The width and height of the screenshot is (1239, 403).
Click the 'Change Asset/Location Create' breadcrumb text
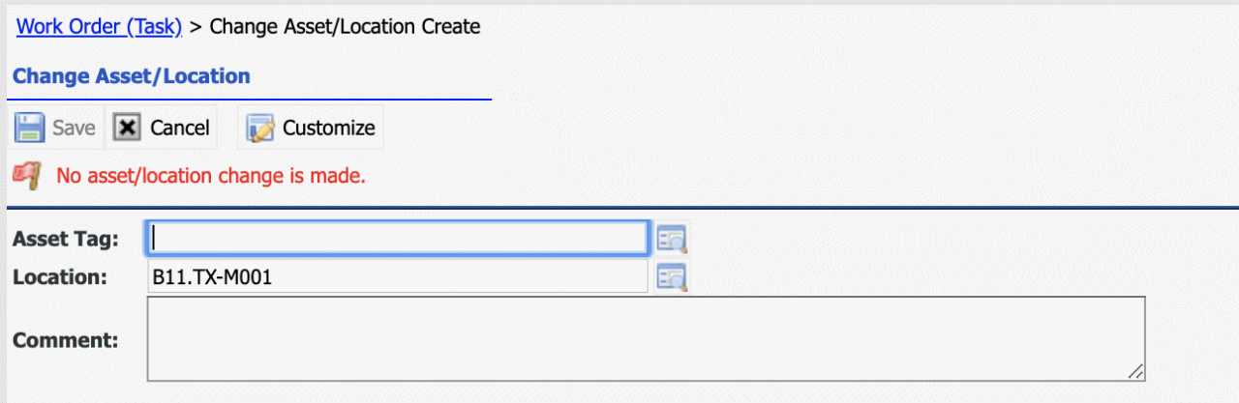click(x=345, y=26)
